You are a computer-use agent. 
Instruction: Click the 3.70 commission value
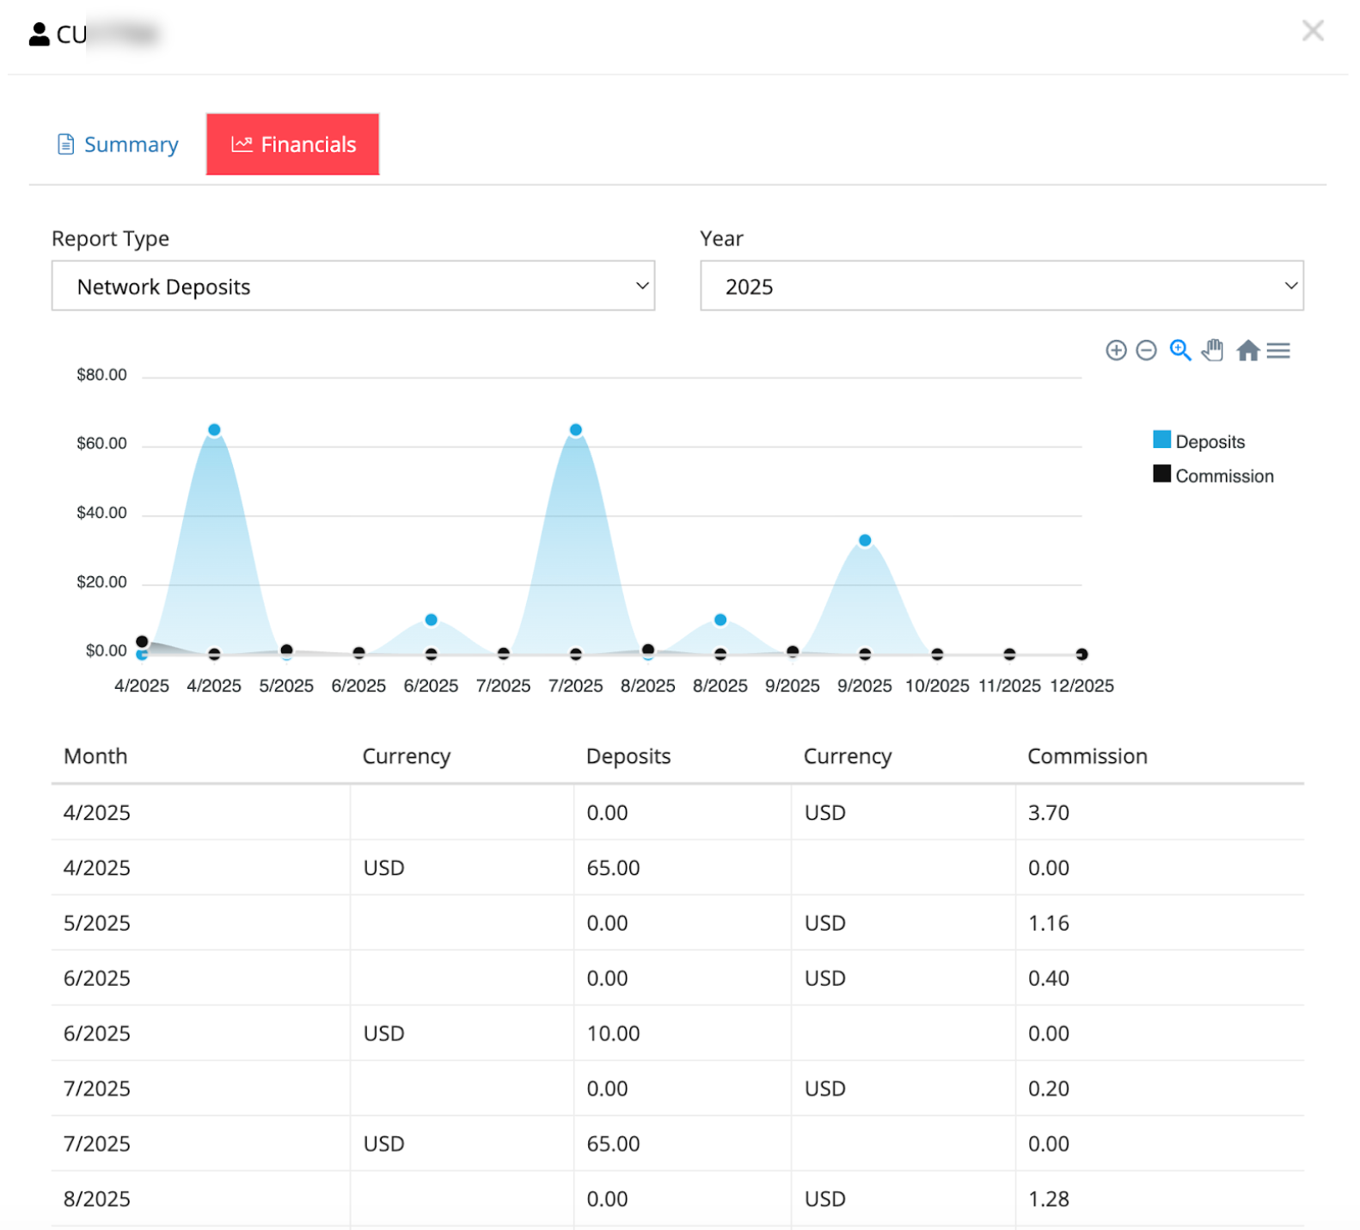[x=1049, y=812]
